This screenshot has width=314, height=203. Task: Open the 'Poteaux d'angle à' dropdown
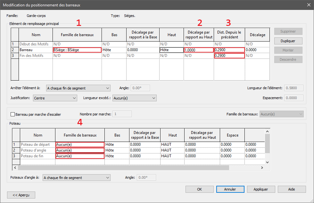point(76,177)
